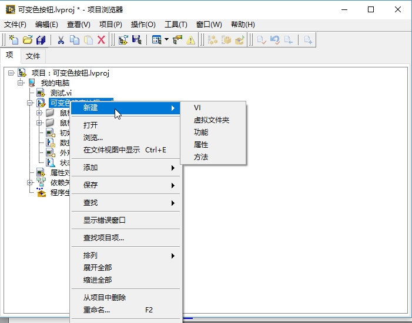Image resolution: width=412 pixels, height=323 pixels.
Task: Choose 虚拟文件夹 from the submenu
Action: pos(213,120)
